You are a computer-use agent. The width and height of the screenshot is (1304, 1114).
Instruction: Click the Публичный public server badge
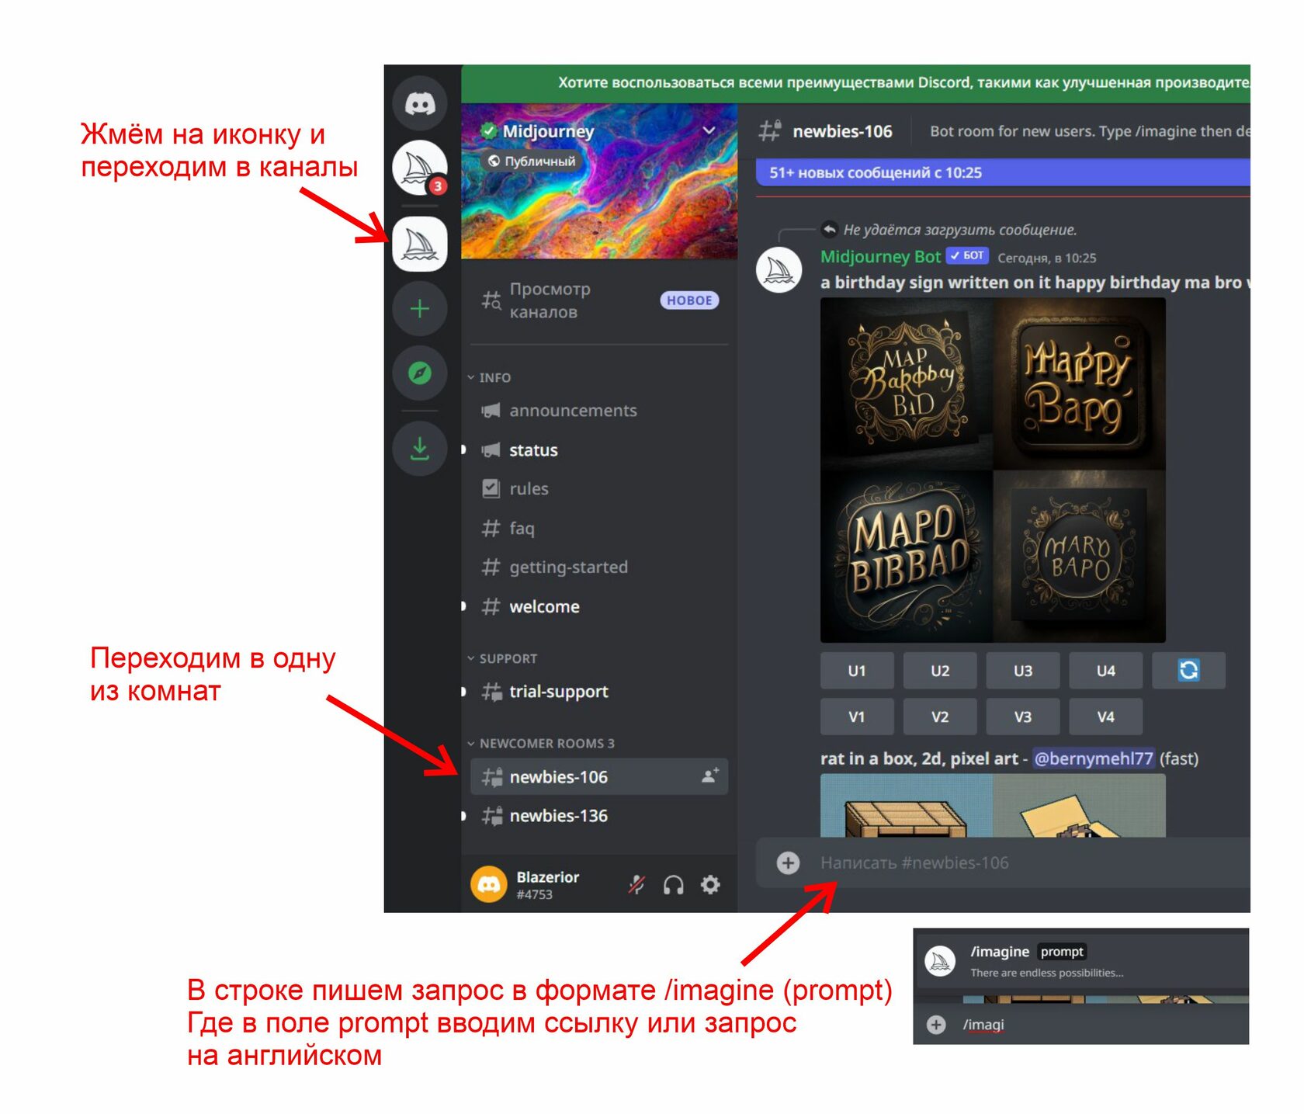click(532, 161)
